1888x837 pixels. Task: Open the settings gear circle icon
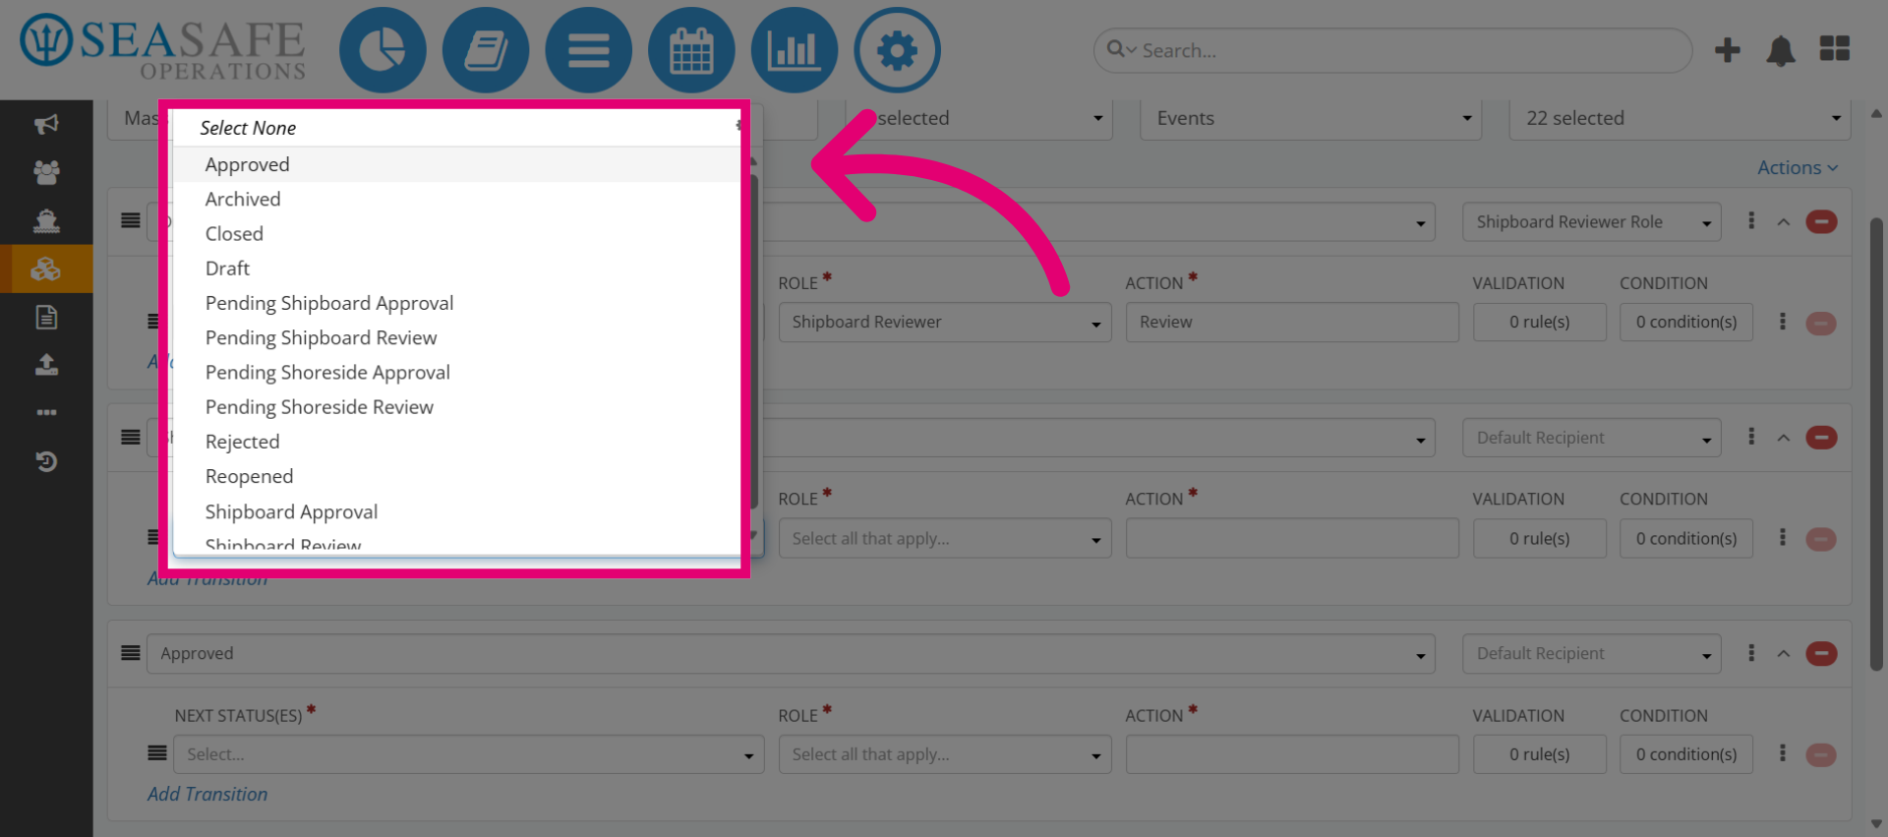point(897,50)
